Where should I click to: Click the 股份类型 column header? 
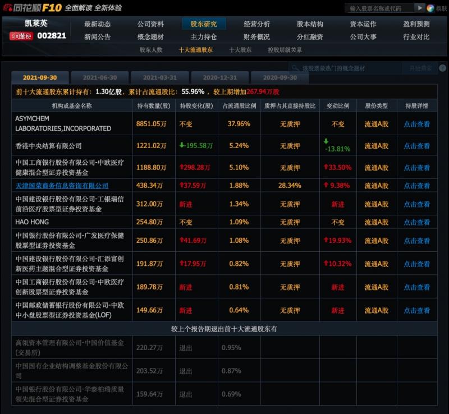pyautogui.click(x=377, y=106)
